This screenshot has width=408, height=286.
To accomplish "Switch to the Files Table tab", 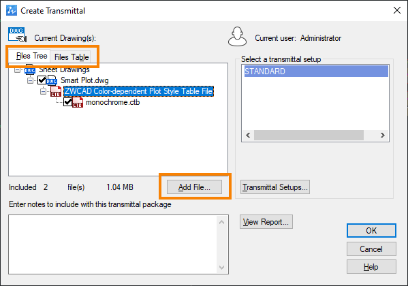I will pos(72,57).
